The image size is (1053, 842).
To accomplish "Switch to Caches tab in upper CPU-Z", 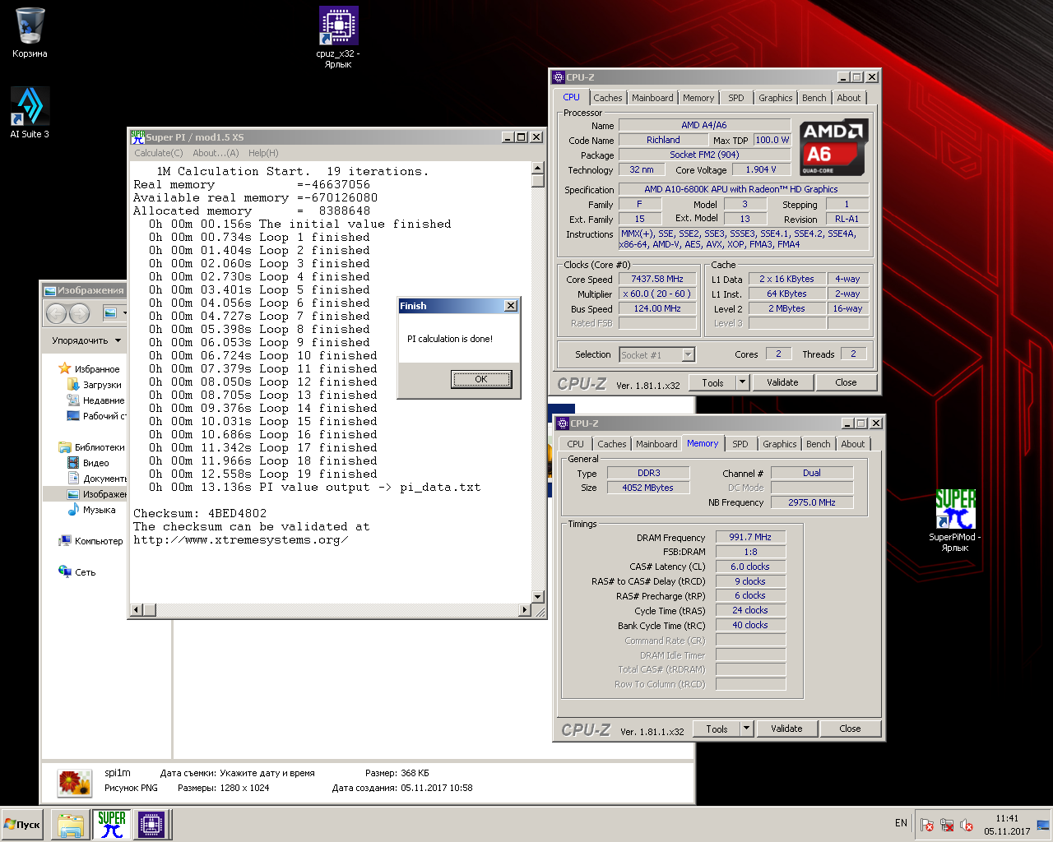I will (608, 98).
